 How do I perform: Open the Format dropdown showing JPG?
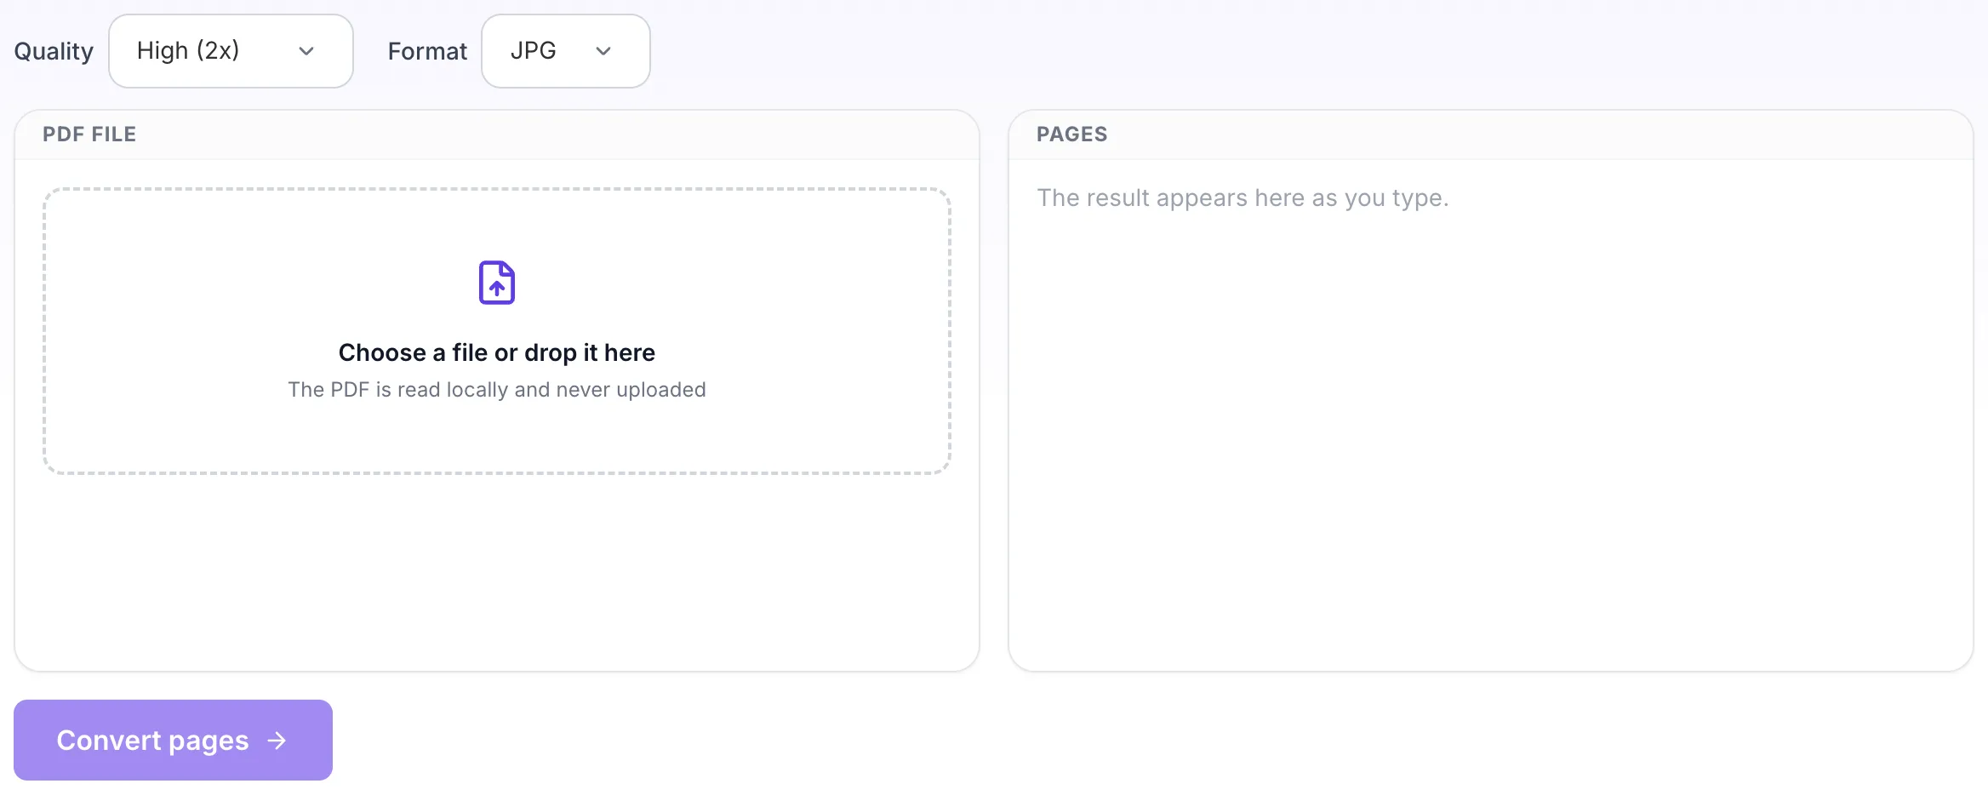point(566,51)
